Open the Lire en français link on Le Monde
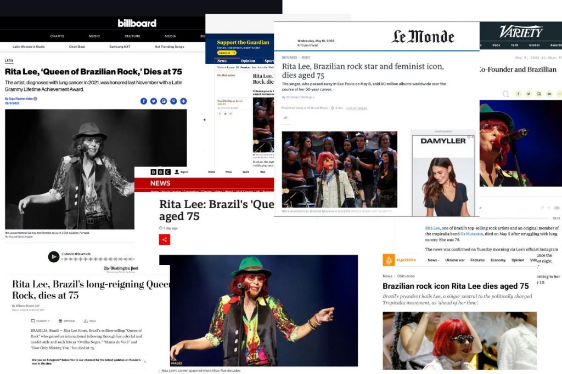Viewport: 562px width, 374px height. tap(357, 108)
